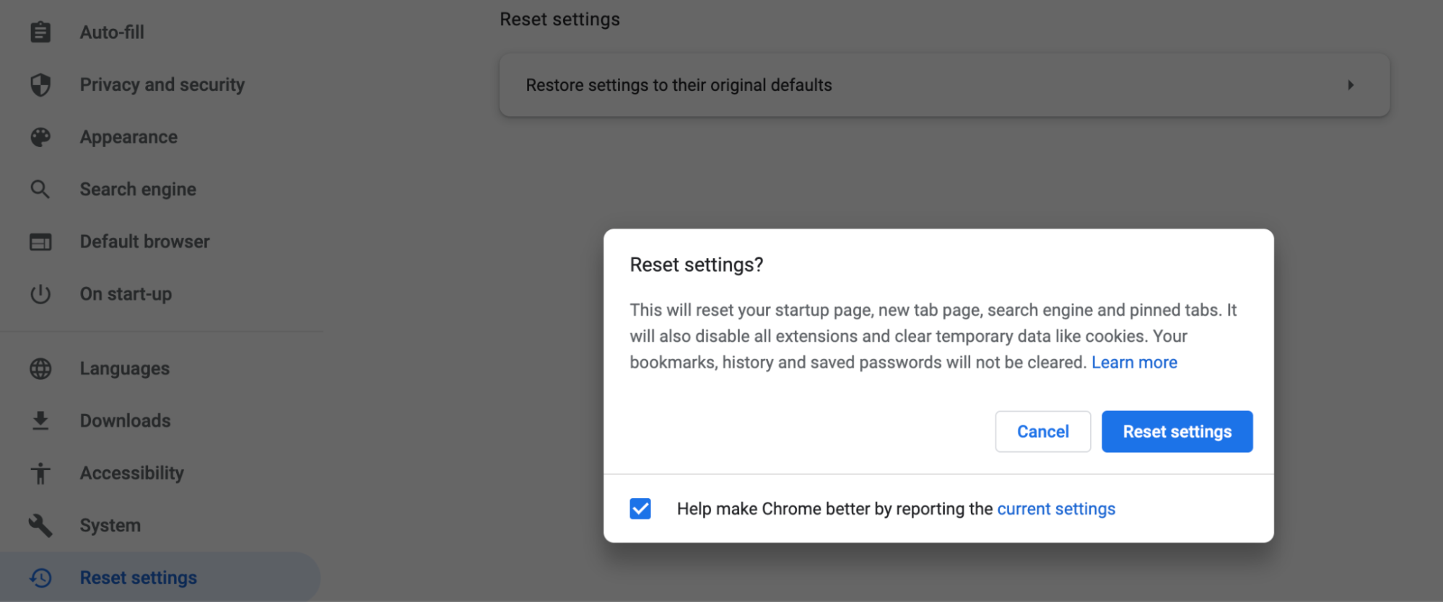The image size is (1443, 602).
Task: Open the Auto-fill settings section
Action: pyautogui.click(x=112, y=32)
